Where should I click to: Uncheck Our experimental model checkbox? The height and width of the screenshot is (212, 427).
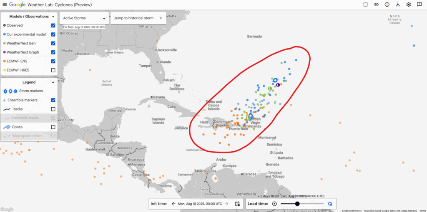(53, 34)
